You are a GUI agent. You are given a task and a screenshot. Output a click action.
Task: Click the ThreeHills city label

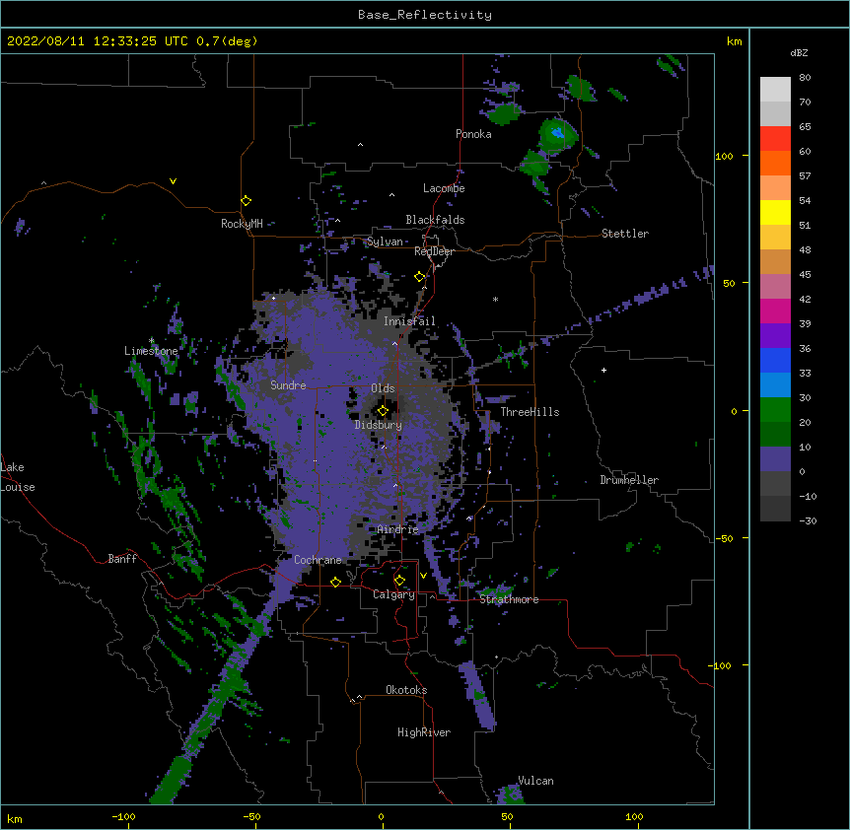[530, 412]
